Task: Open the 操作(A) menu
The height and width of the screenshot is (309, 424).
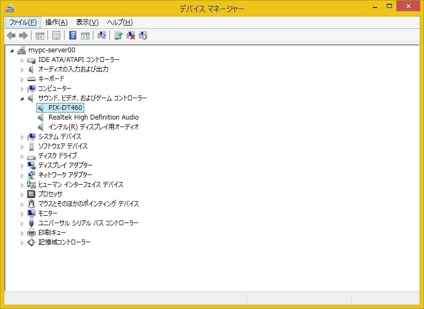Action: coord(56,22)
